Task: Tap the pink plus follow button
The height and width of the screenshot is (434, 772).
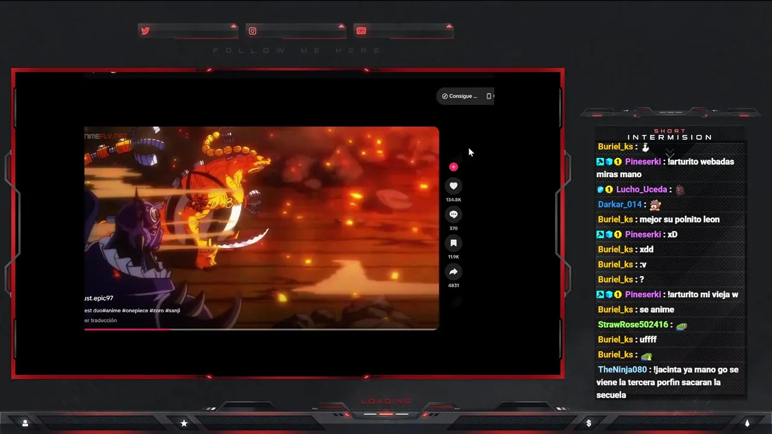Action: (x=454, y=167)
